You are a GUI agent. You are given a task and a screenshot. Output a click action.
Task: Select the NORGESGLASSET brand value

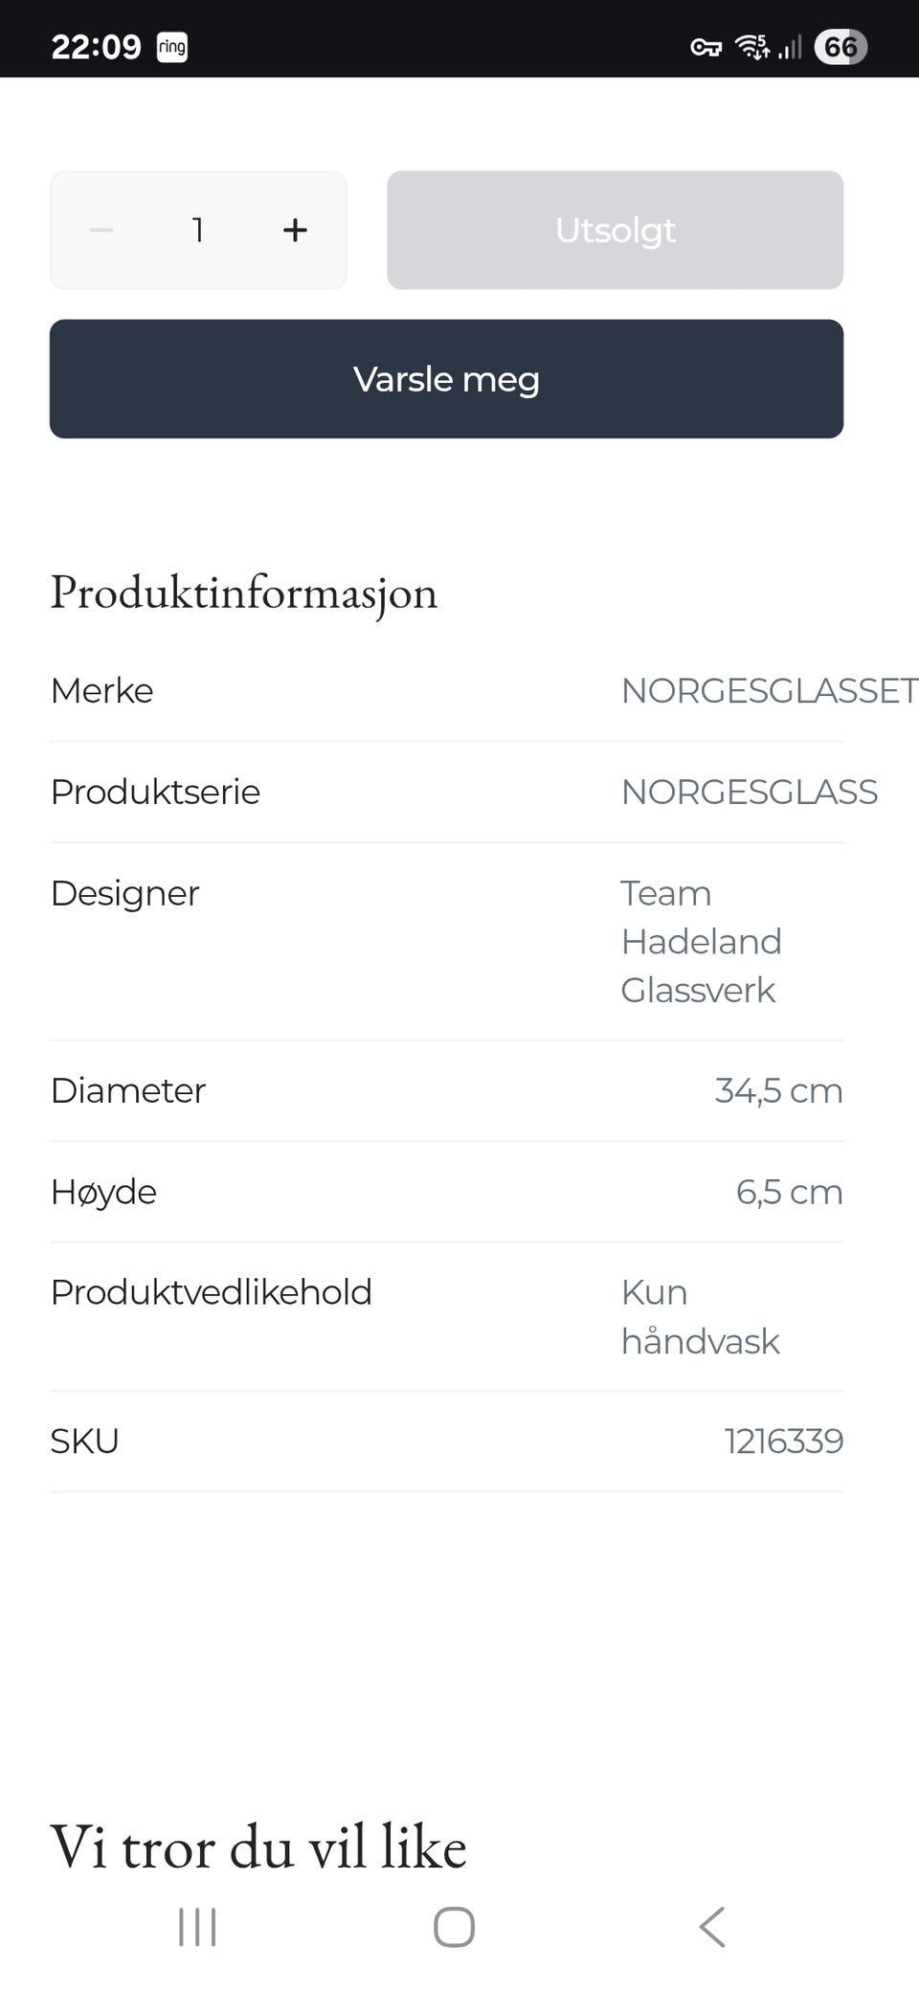tap(769, 690)
